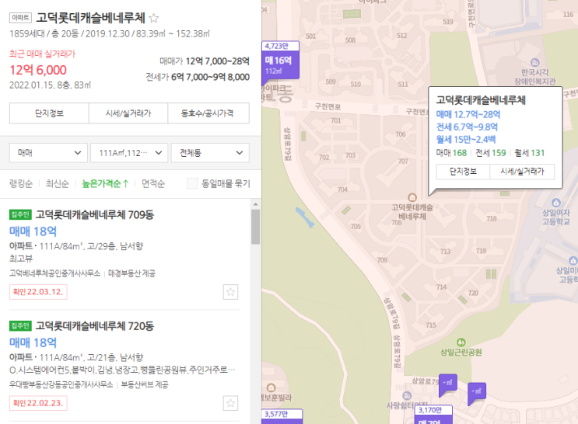The image size is (578, 424).
Task: Click 시세/실거래가 button in map popup
Action: click(522, 172)
